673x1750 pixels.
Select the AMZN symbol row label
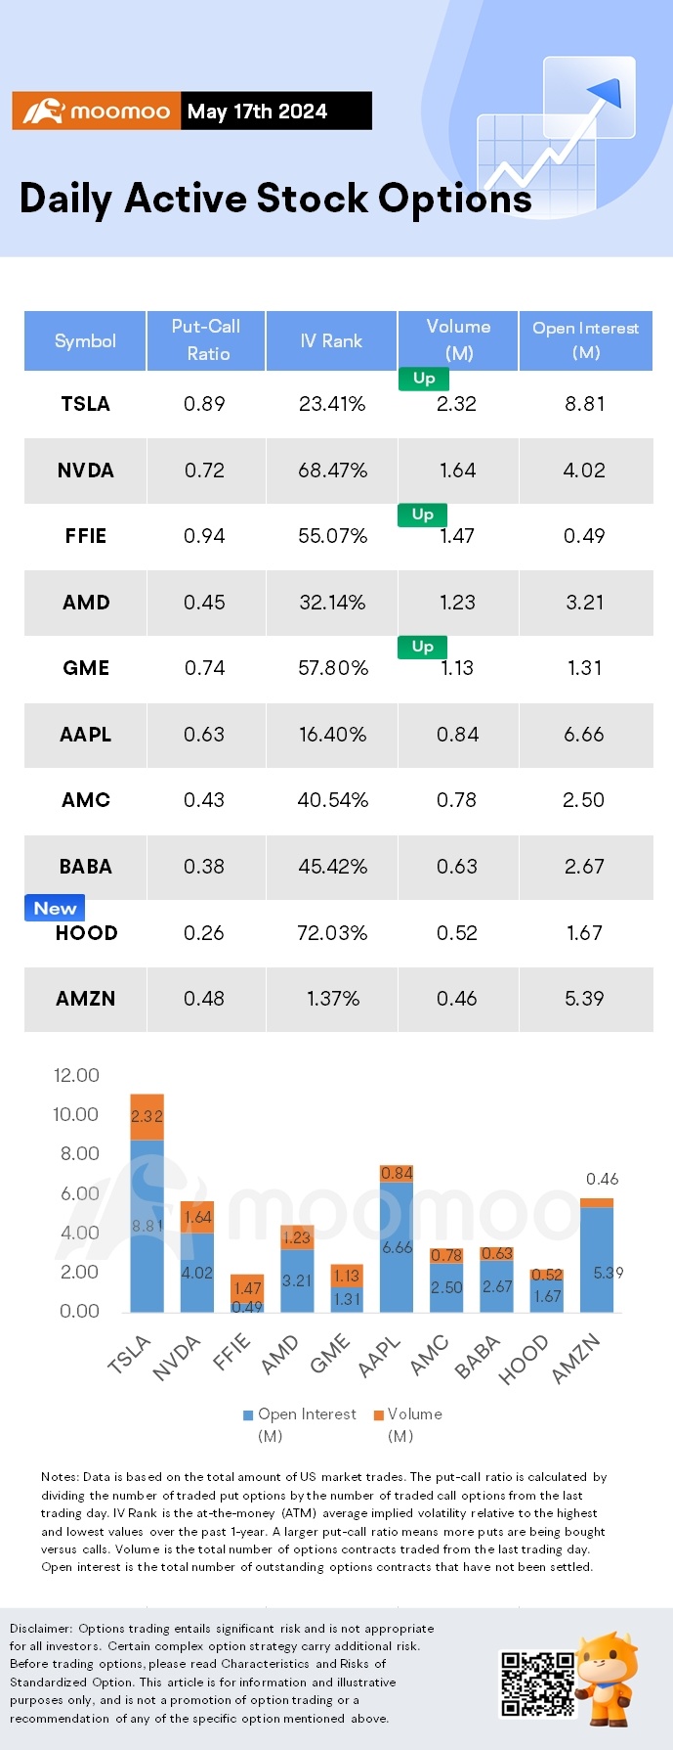coord(86,999)
